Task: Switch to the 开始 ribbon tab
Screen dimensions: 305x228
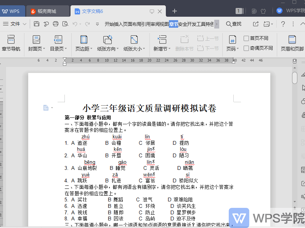Action: (110, 23)
